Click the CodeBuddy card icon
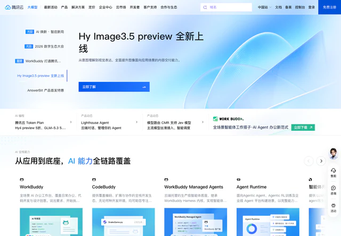The image size is (341, 236). coord(94,180)
